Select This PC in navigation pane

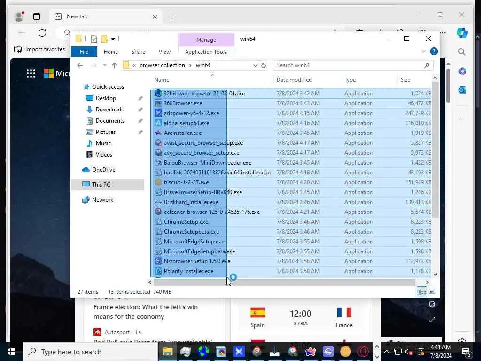click(101, 184)
